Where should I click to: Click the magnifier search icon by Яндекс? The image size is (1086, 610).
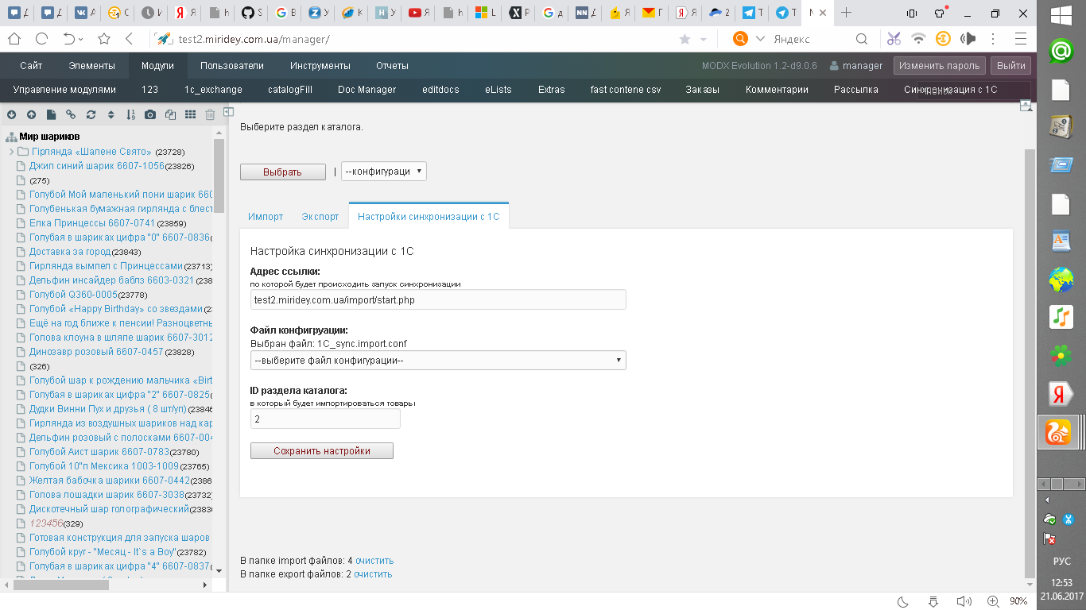pos(862,39)
